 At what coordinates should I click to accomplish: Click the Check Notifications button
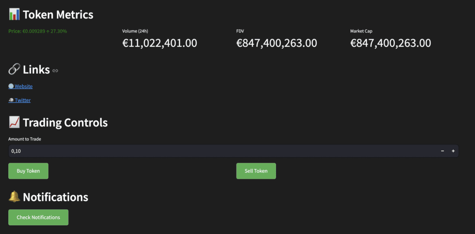pyautogui.click(x=39, y=217)
